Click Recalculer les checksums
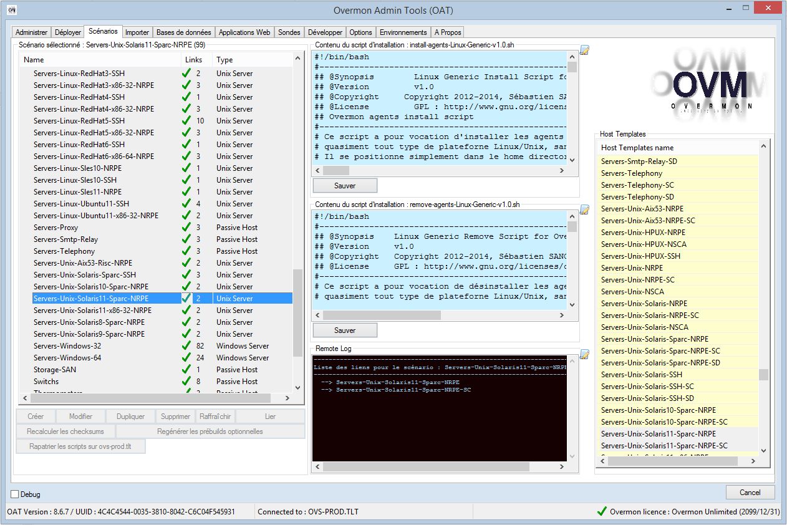787x525 pixels. [x=65, y=431]
